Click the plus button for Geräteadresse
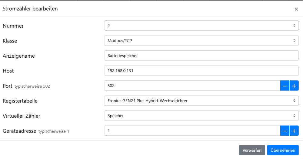Screen dimensions: 303x159 click(294, 131)
